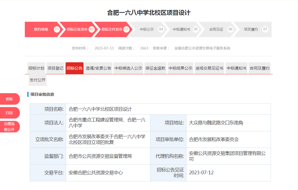Click the value 合肥市发展和改革委员会
Image resolution: width=298 pixels, height=190 pixels.
(214, 139)
